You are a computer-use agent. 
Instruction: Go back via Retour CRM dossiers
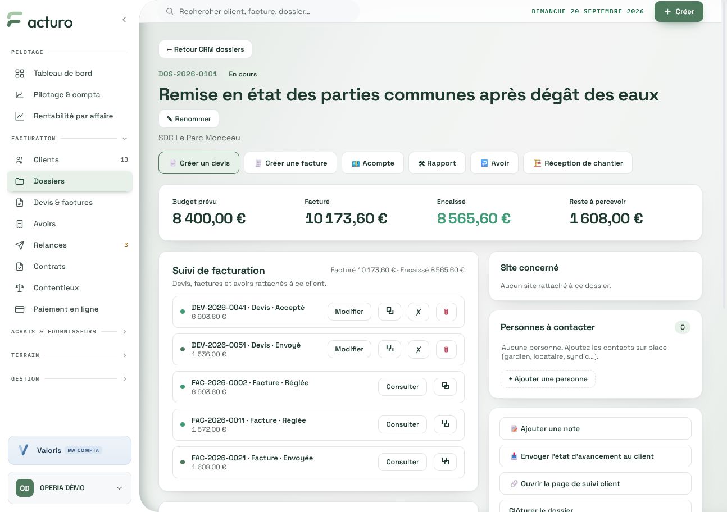205,49
